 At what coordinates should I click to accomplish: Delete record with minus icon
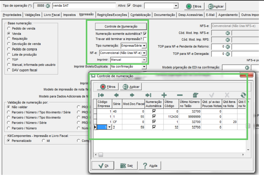point(180,95)
